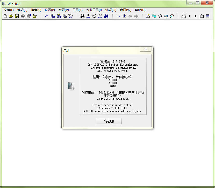Screen dimensions: 215x188
Task: Open the 工具(T) menu
Action: click(77, 10)
